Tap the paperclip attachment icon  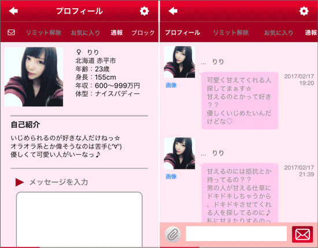pos(173,234)
